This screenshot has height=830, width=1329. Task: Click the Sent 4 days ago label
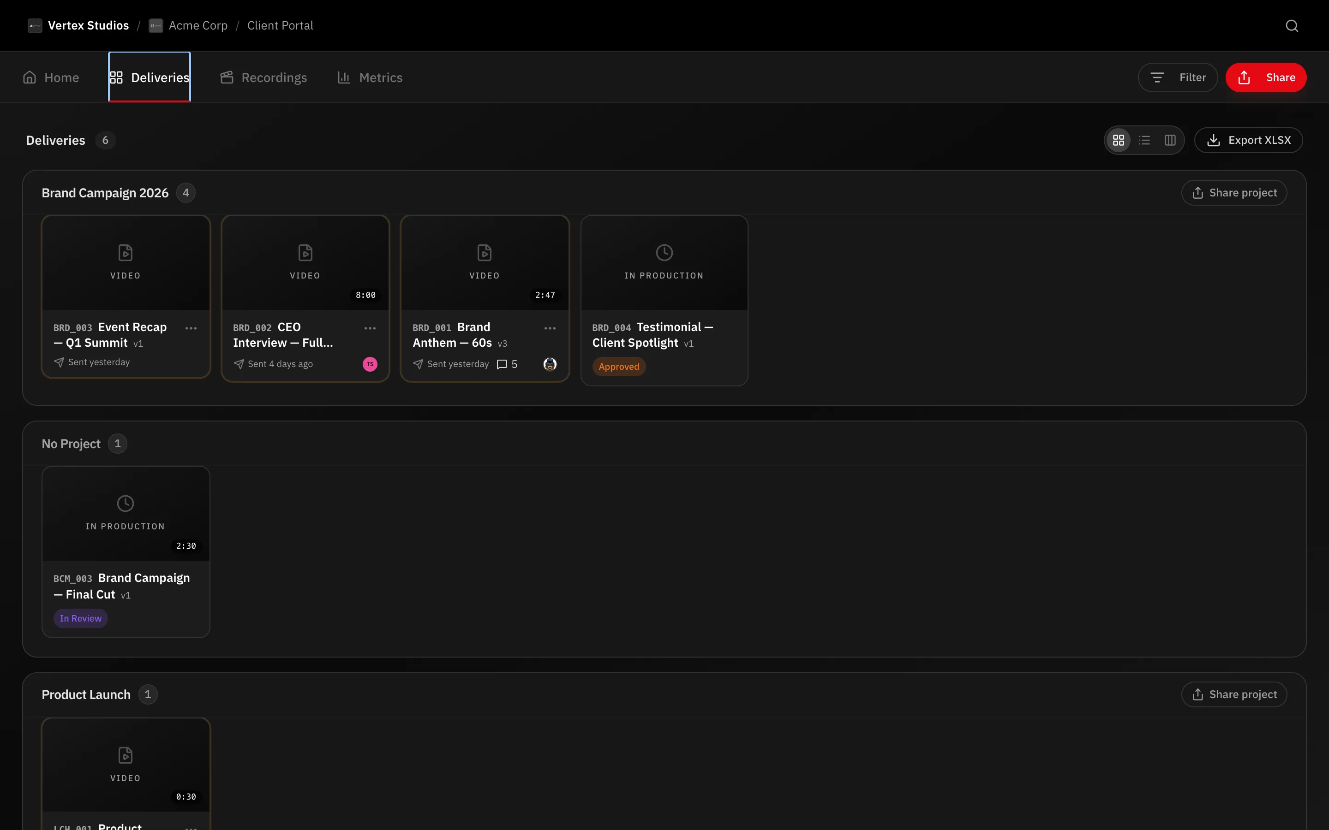coord(280,364)
